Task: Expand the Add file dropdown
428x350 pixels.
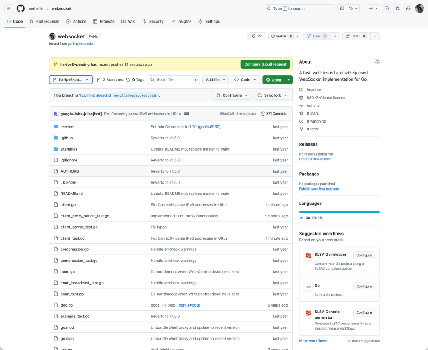Action: [x=215, y=80]
